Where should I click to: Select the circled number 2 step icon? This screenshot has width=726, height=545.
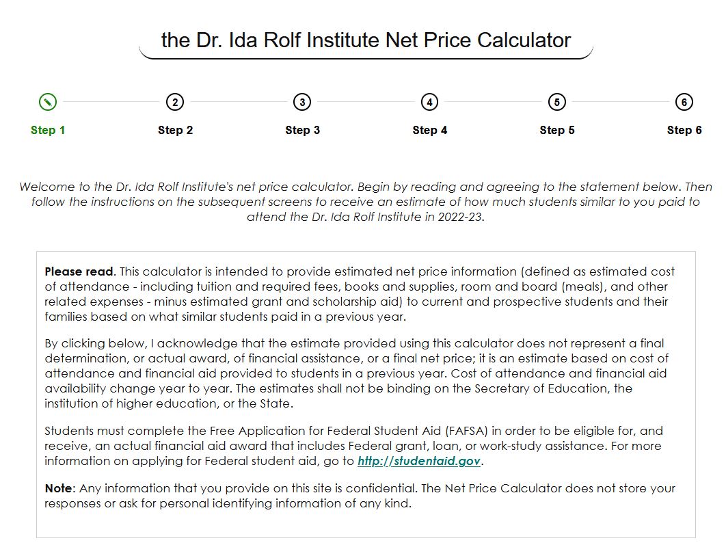coord(175,103)
